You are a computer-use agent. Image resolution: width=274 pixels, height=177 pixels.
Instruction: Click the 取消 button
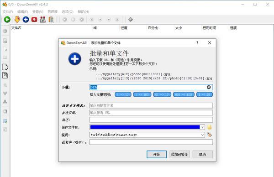point(202,154)
